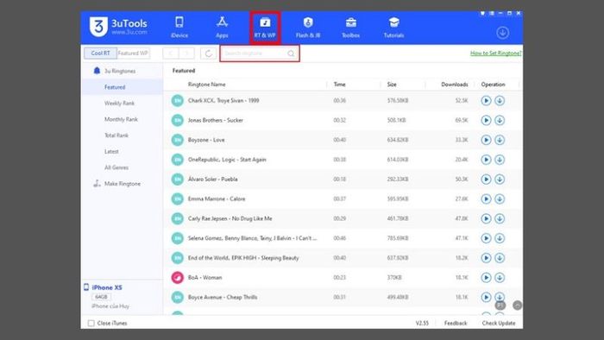This screenshot has height=340, width=604.
Task: Open the Toolbox section
Action: pos(350,28)
